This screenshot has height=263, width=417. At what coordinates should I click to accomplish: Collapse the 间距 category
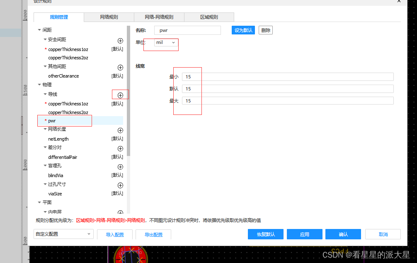pyautogui.click(x=39, y=30)
